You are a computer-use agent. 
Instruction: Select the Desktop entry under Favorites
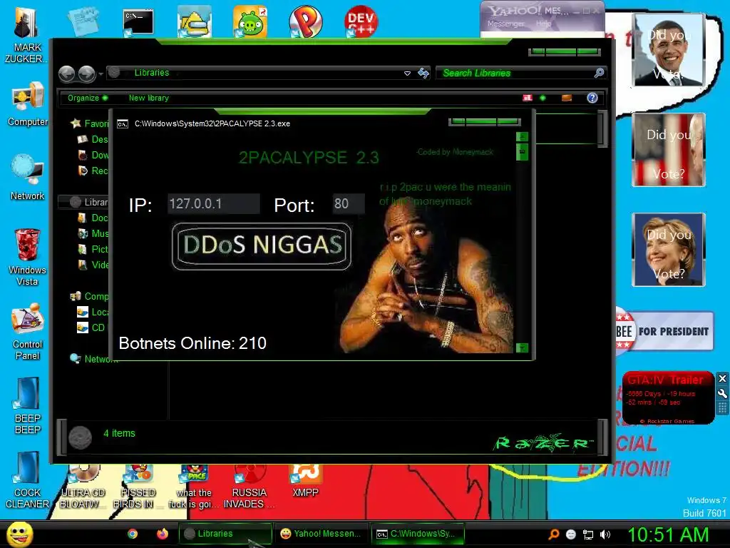pos(93,139)
